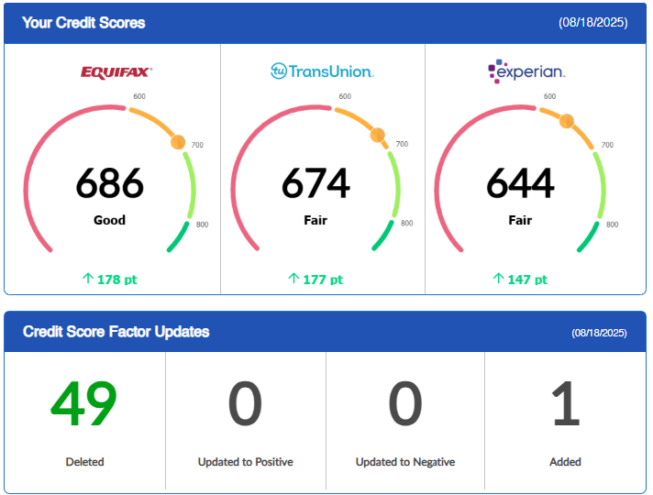
Task: Click the orange marker on TransUnion gauge
Action: (377, 135)
